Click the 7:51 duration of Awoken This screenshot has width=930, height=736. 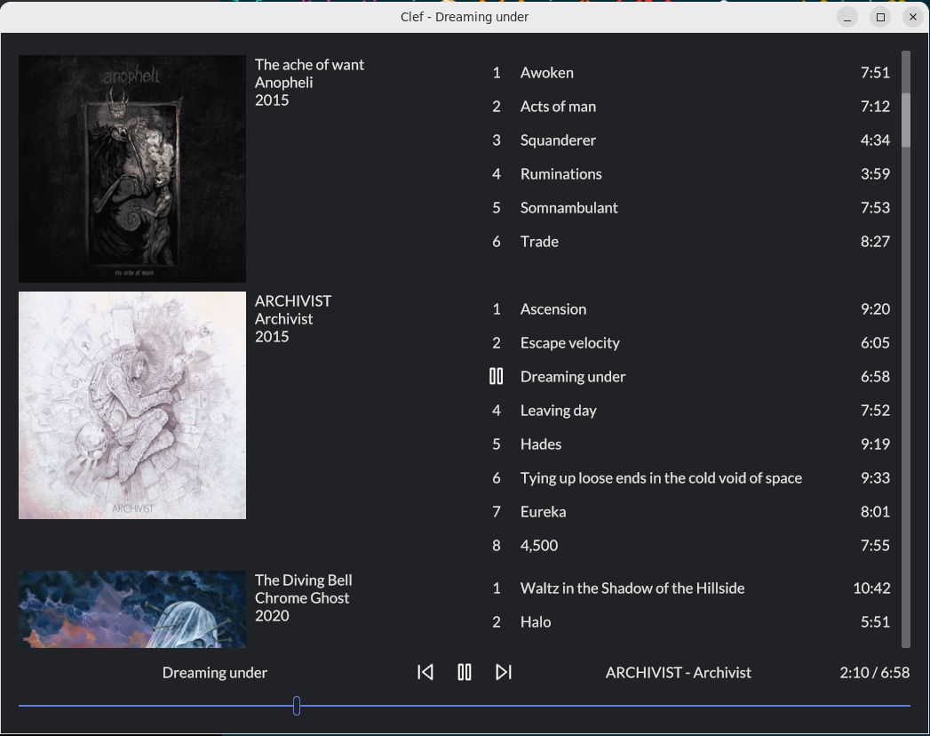[875, 72]
